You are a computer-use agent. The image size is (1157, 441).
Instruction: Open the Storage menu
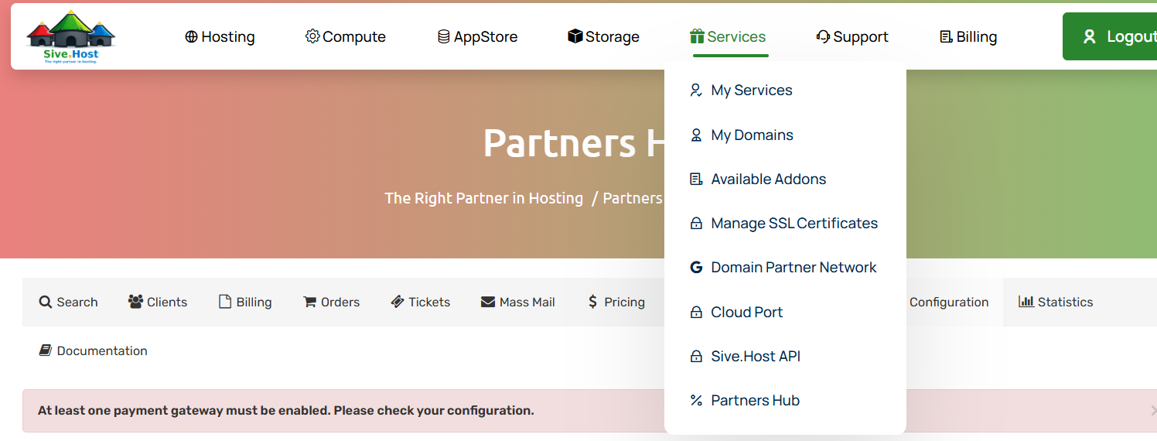(604, 36)
